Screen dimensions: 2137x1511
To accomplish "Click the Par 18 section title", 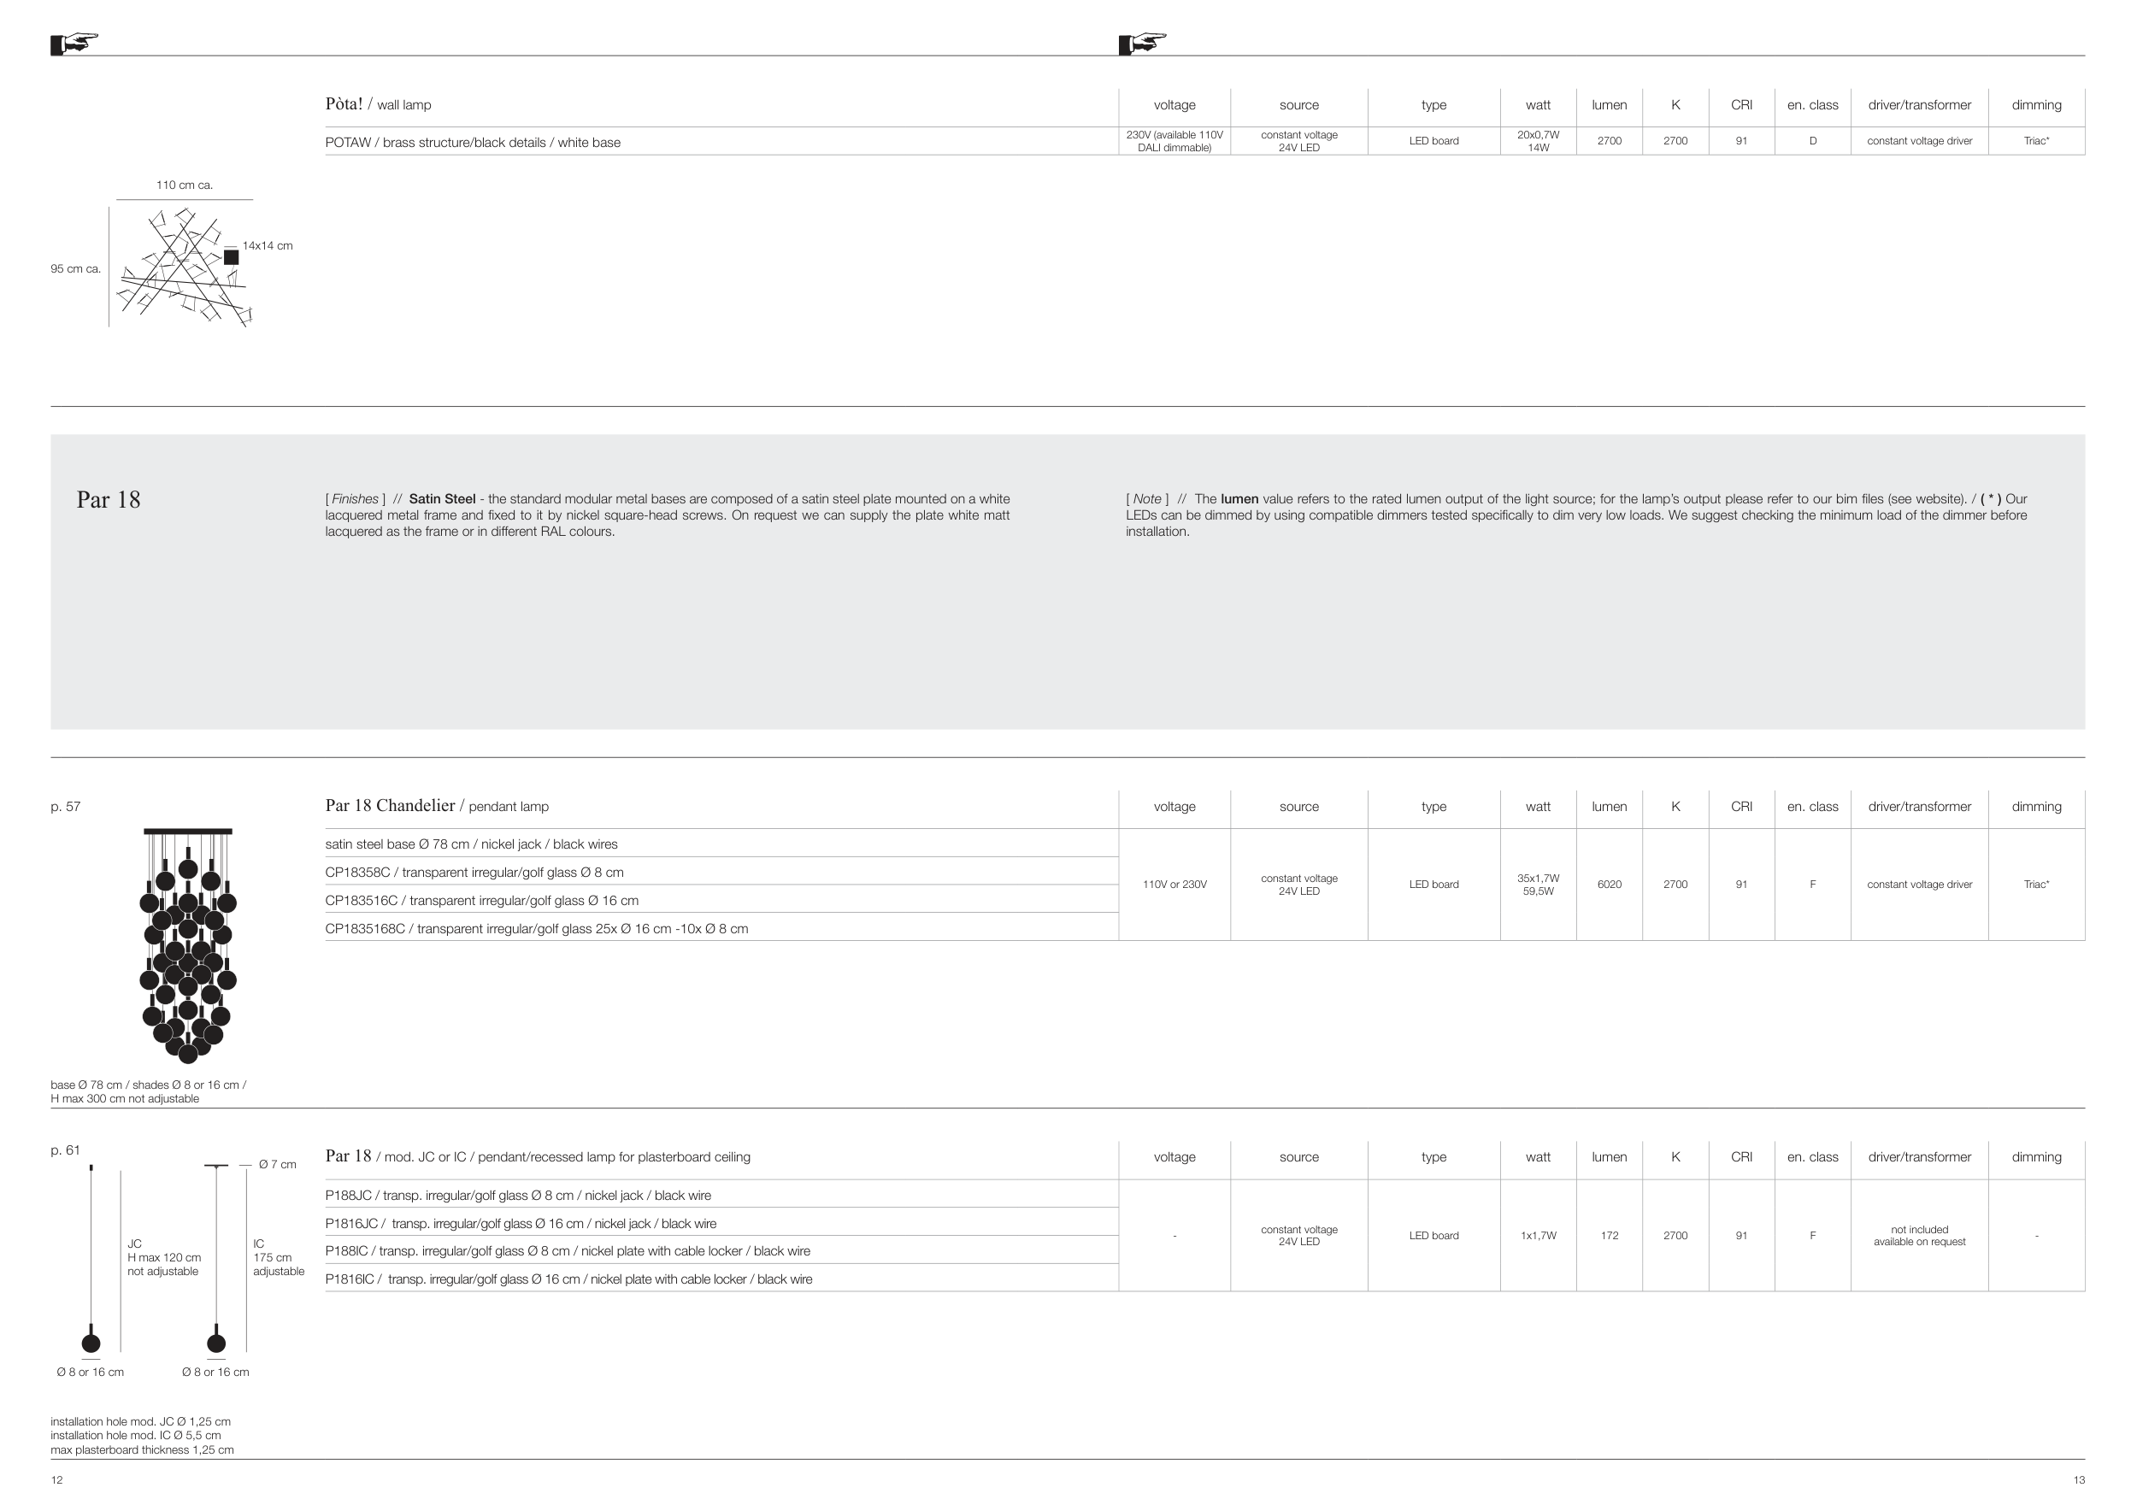I will point(108,500).
